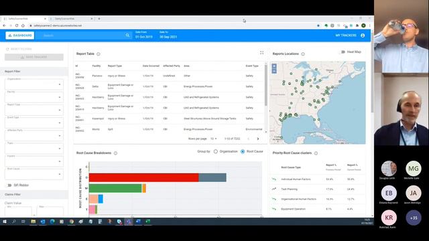Switch to the first SafetyScanner browser tab
The image size is (429, 241).
(x=25, y=19)
